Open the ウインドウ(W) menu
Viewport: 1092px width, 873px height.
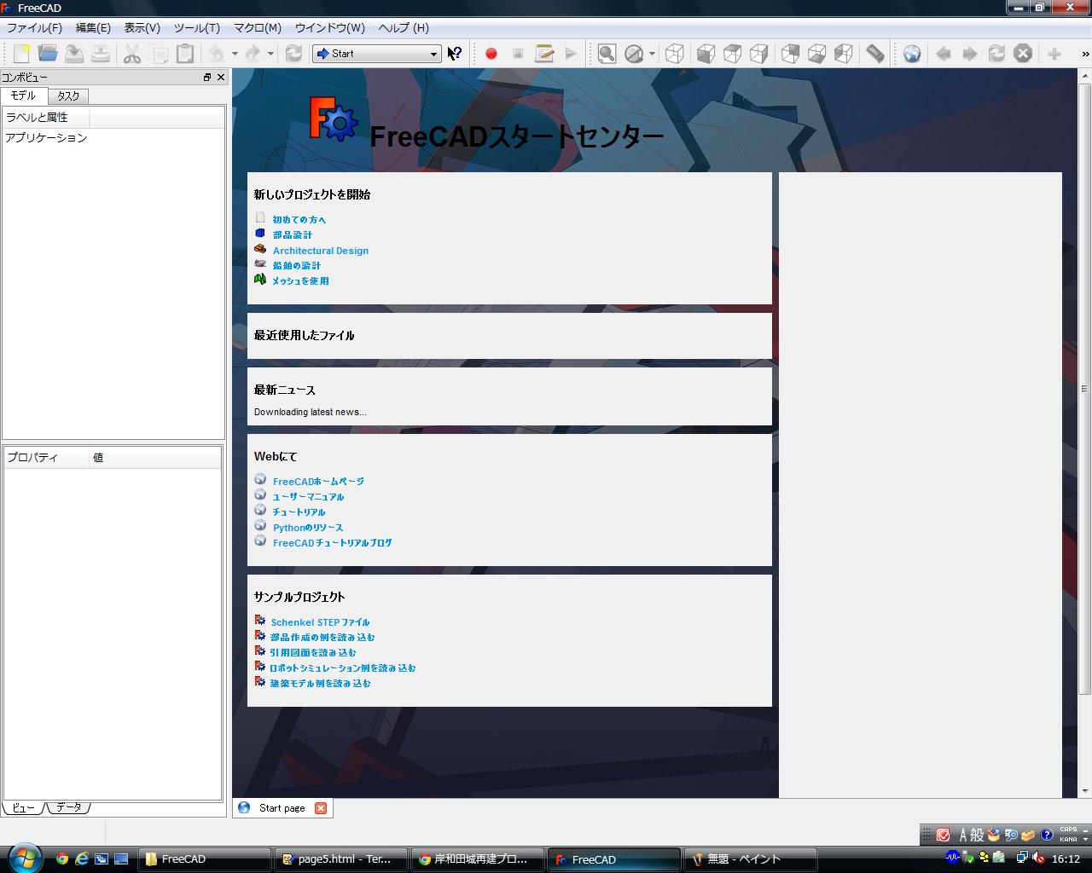[x=329, y=27]
